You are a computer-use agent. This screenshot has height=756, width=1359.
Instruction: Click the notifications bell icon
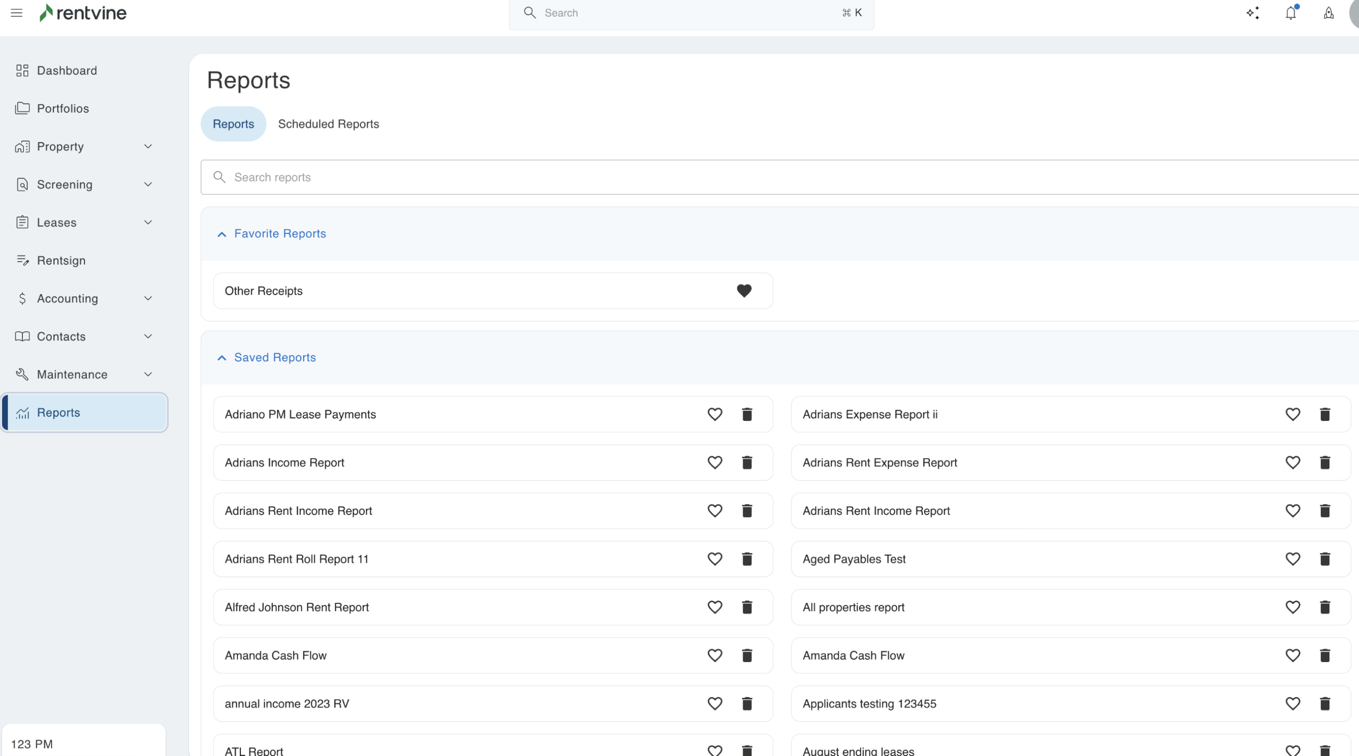1290,13
